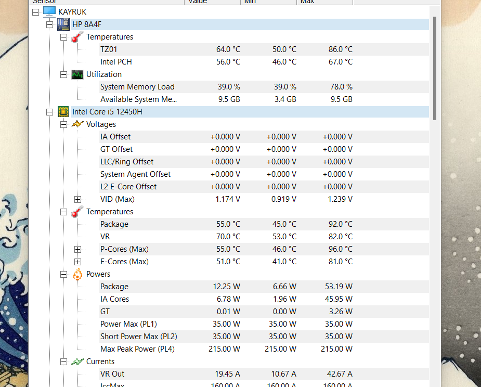Click the Currents wave icon

[77, 362]
